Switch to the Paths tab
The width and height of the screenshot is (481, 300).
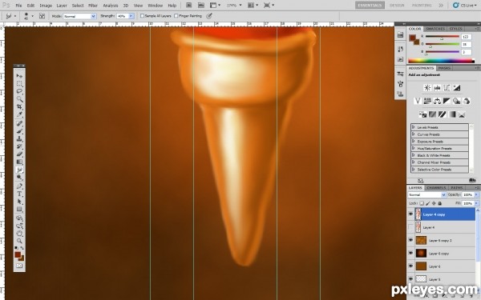point(457,188)
